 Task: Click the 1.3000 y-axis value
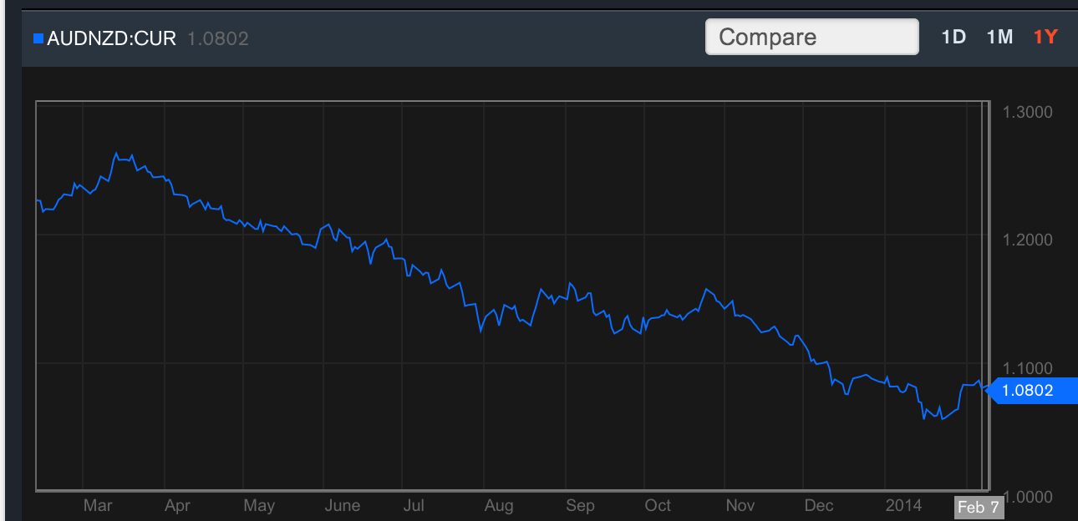(1027, 112)
